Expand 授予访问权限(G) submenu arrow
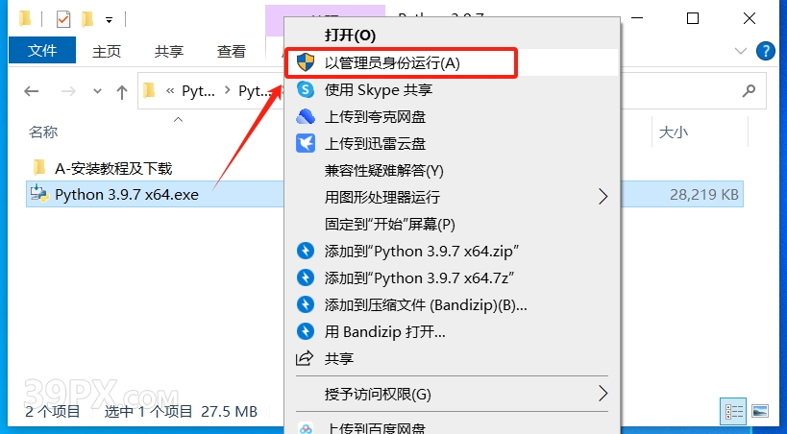This screenshot has width=787, height=434. [603, 394]
